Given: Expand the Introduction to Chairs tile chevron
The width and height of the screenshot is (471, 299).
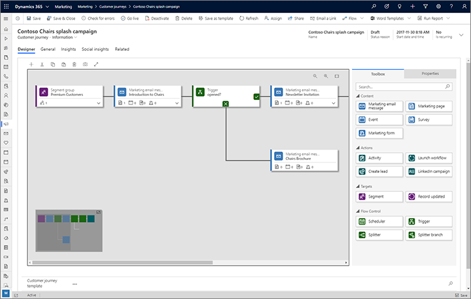Looking at the screenshot, I should [177, 103].
